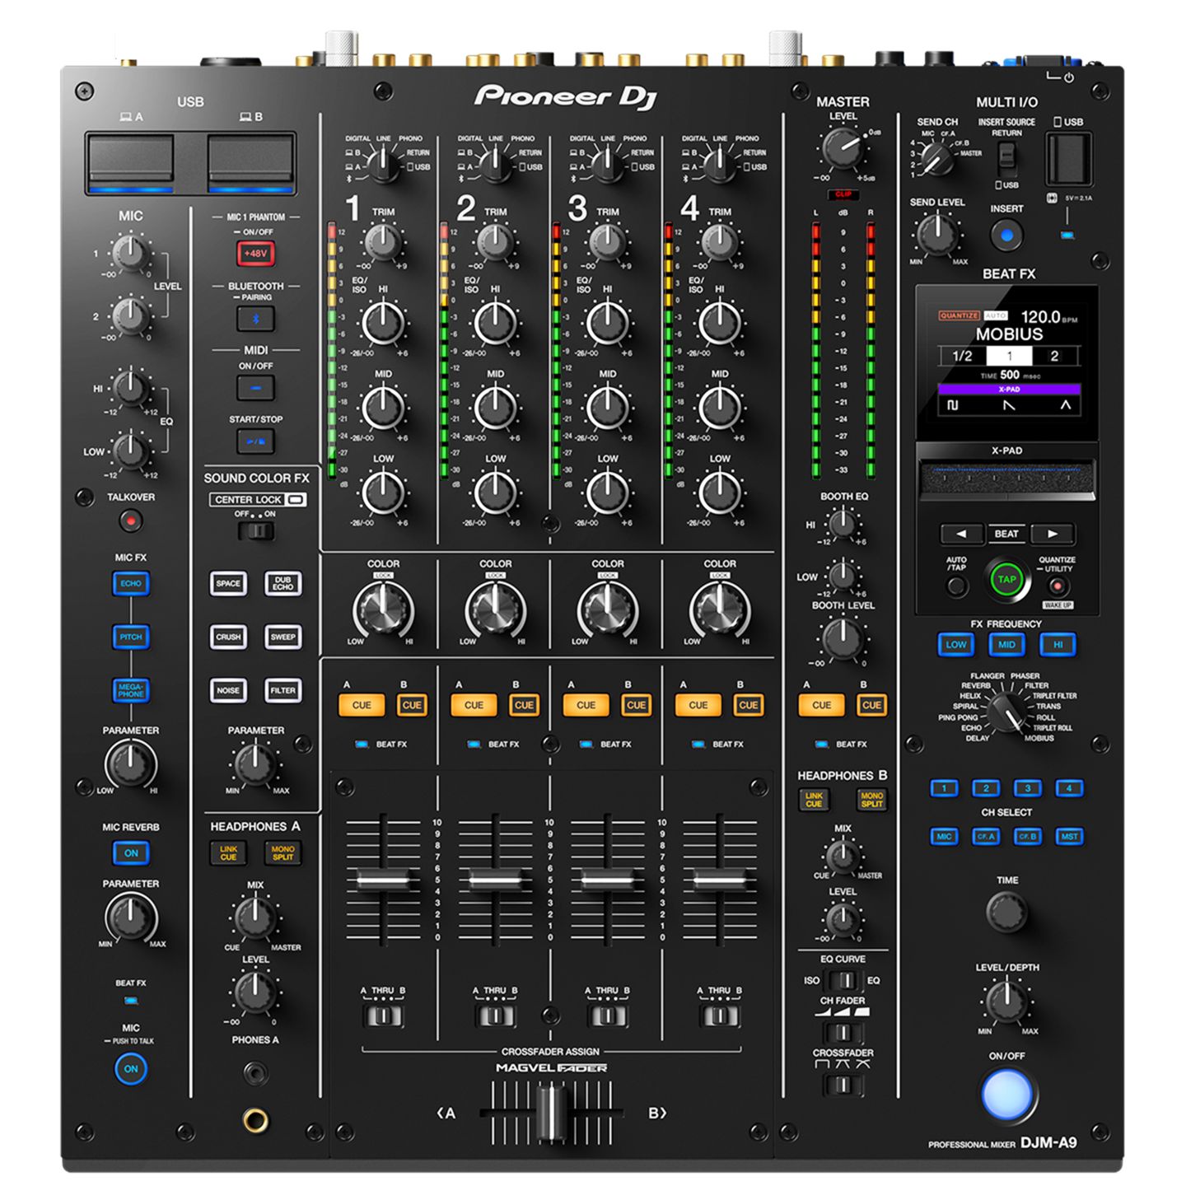This screenshot has height=1186, width=1186.
Task: Tap the X-PAD touch strip
Action: (x=1006, y=475)
